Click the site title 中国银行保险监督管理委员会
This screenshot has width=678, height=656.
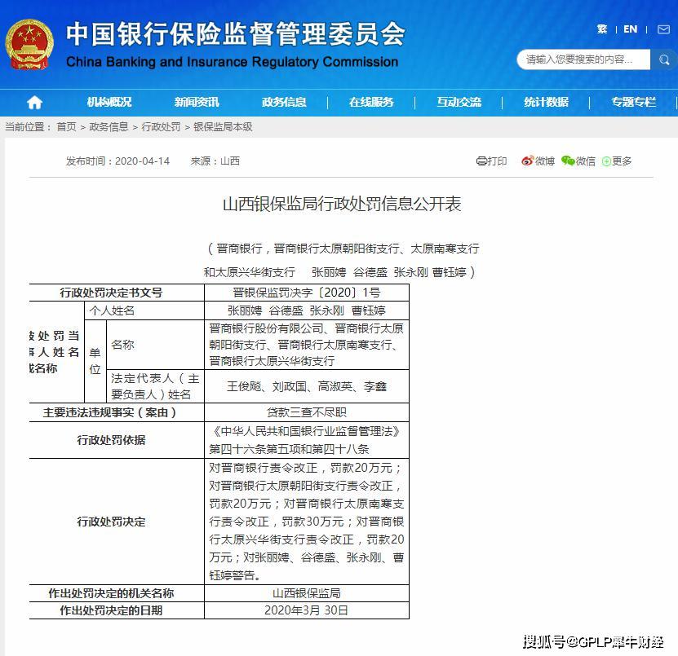(x=236, y=33)
